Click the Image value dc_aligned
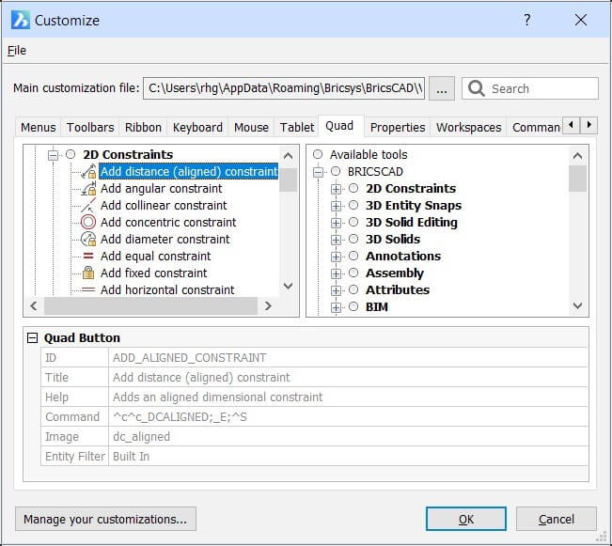The height and width of the screenshot is (546, 612). click(x=141, y=436)
